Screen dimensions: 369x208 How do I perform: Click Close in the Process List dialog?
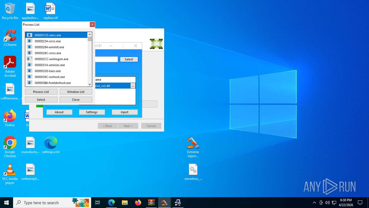click(76, 100)
